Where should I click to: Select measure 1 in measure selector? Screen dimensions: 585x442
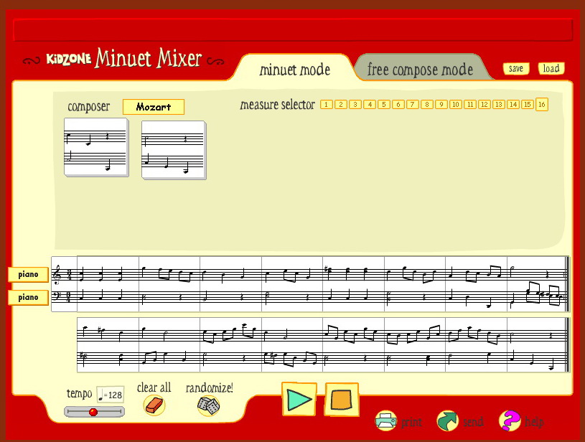326,105
